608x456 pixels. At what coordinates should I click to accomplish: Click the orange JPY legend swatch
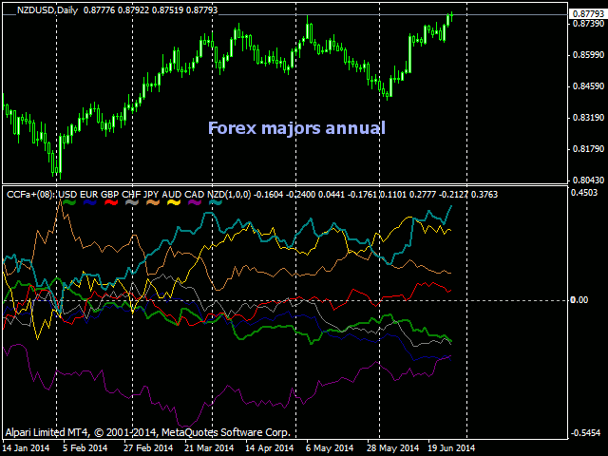click(x=153, y=202)
